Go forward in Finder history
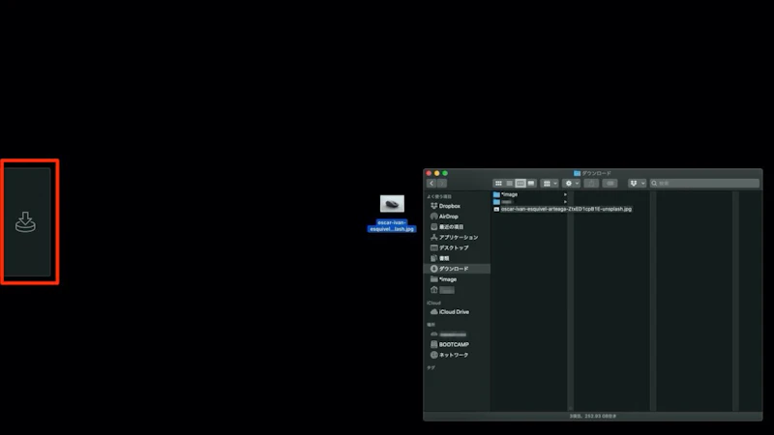 click(442, 184)
